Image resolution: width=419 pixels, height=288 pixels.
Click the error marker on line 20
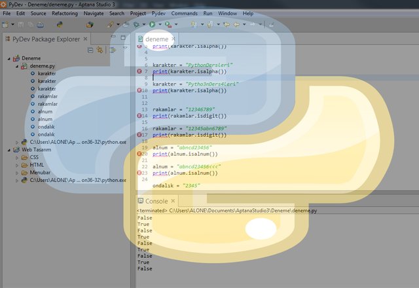pyautogui.click(x=139, y=153)
